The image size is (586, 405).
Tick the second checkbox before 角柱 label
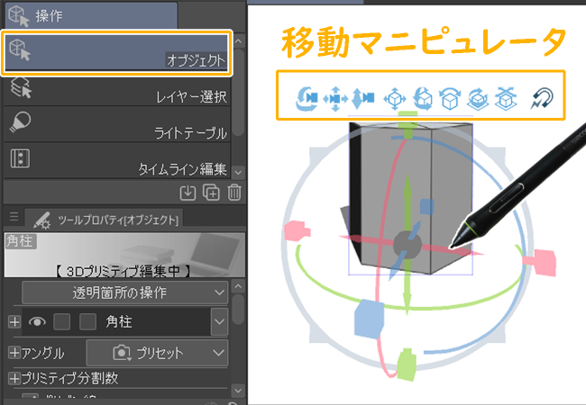click(87, 321)
